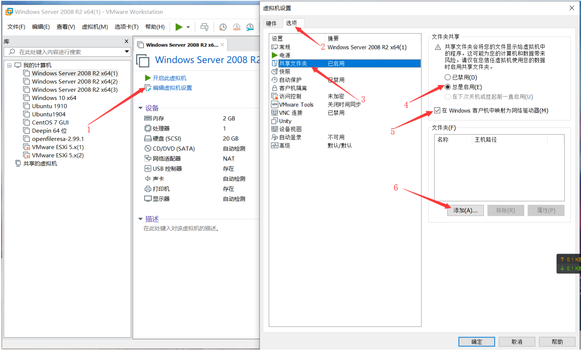Click the 添加(A) button to add folder
Image resolution: width=581 pixels, height=350 pixels.
pos(465,210)
